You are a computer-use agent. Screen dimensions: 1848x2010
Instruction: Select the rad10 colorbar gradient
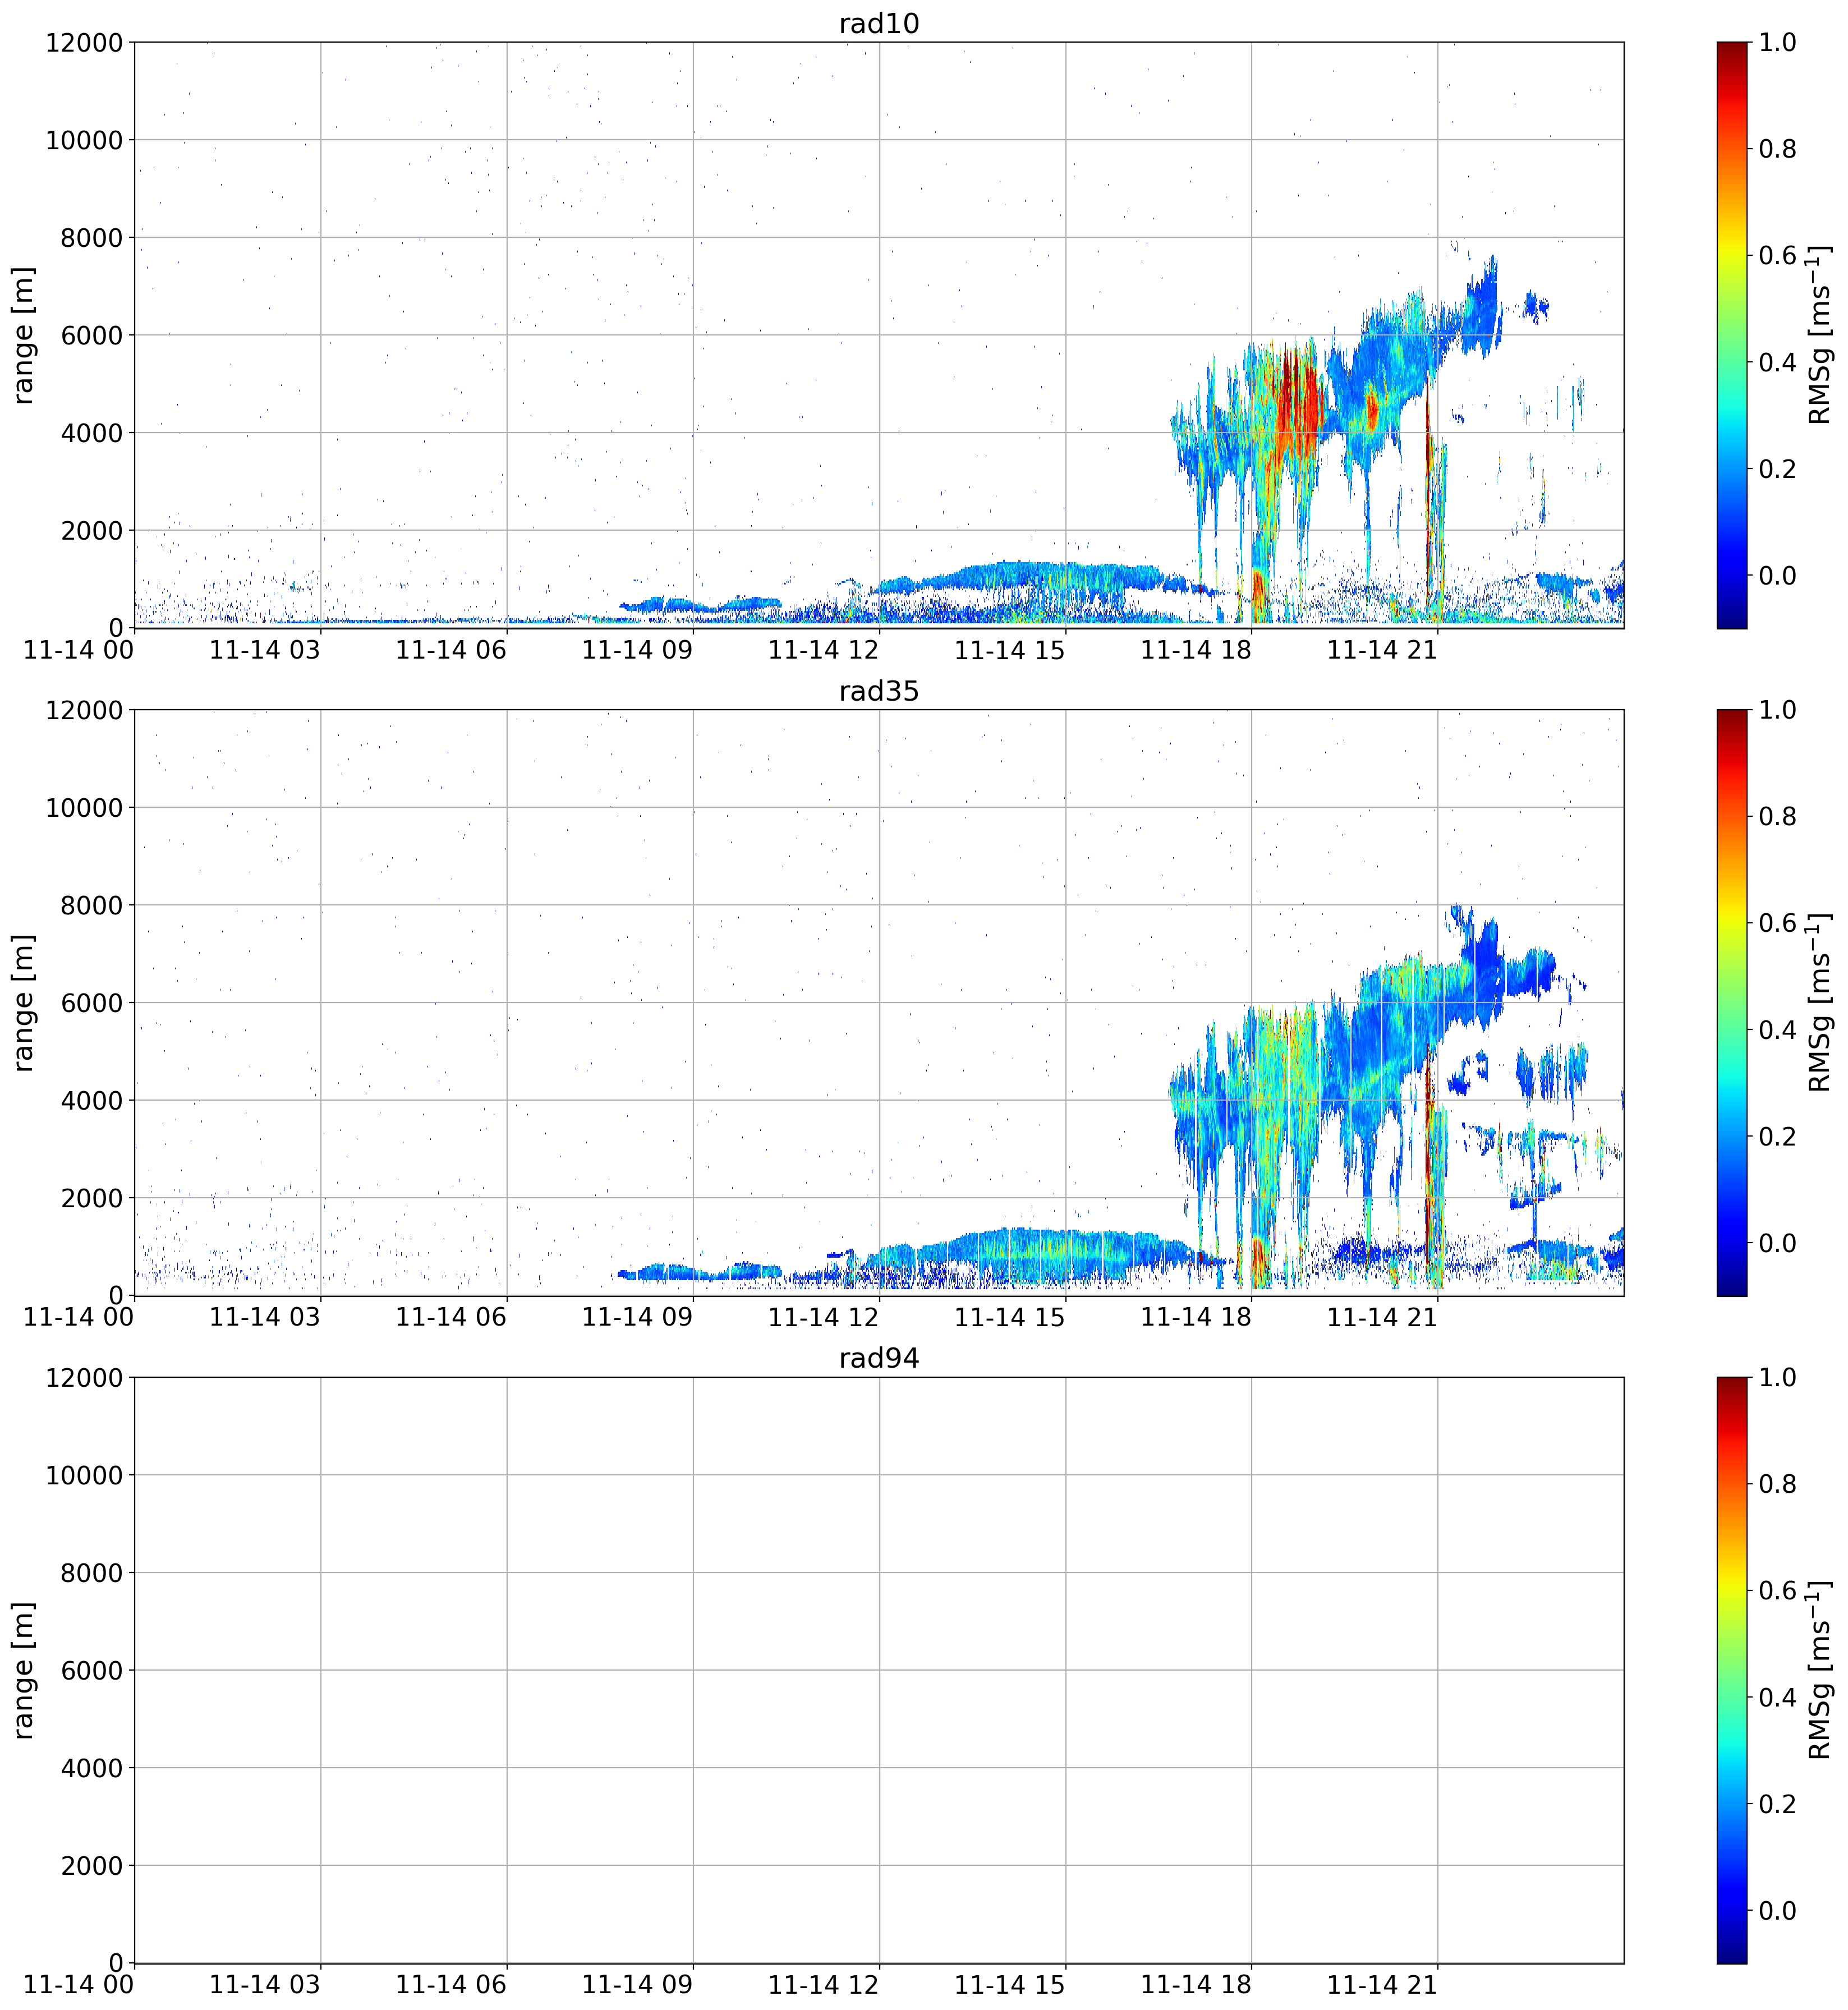(1732, 335)
